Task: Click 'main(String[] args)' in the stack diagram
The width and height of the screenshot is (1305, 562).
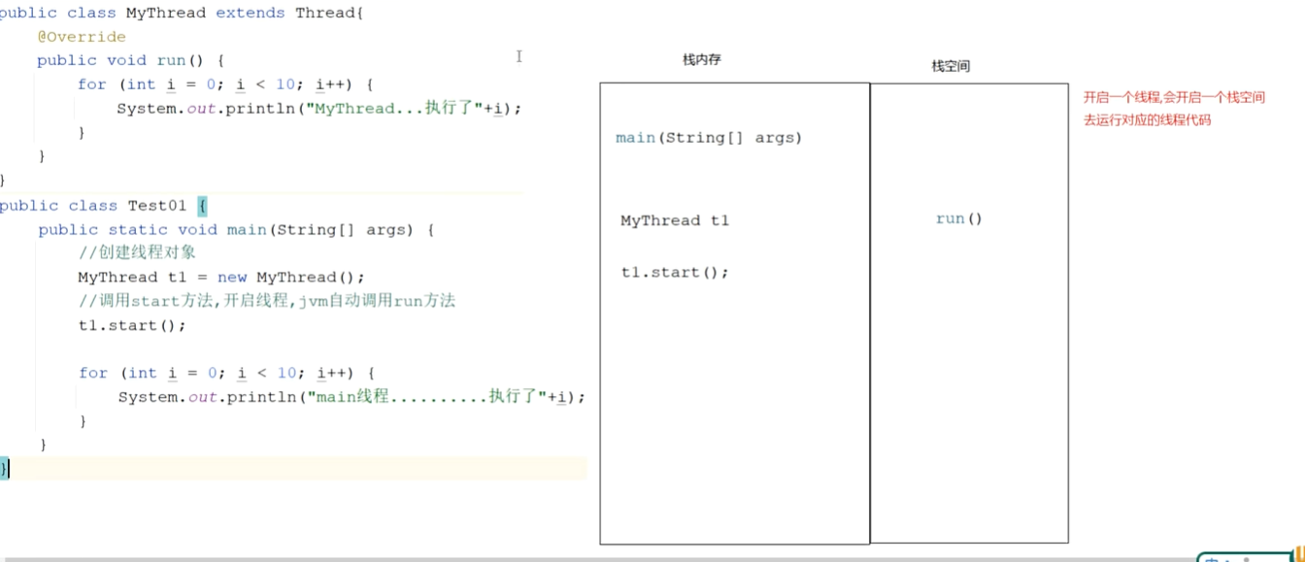Action: coord(709,138)
